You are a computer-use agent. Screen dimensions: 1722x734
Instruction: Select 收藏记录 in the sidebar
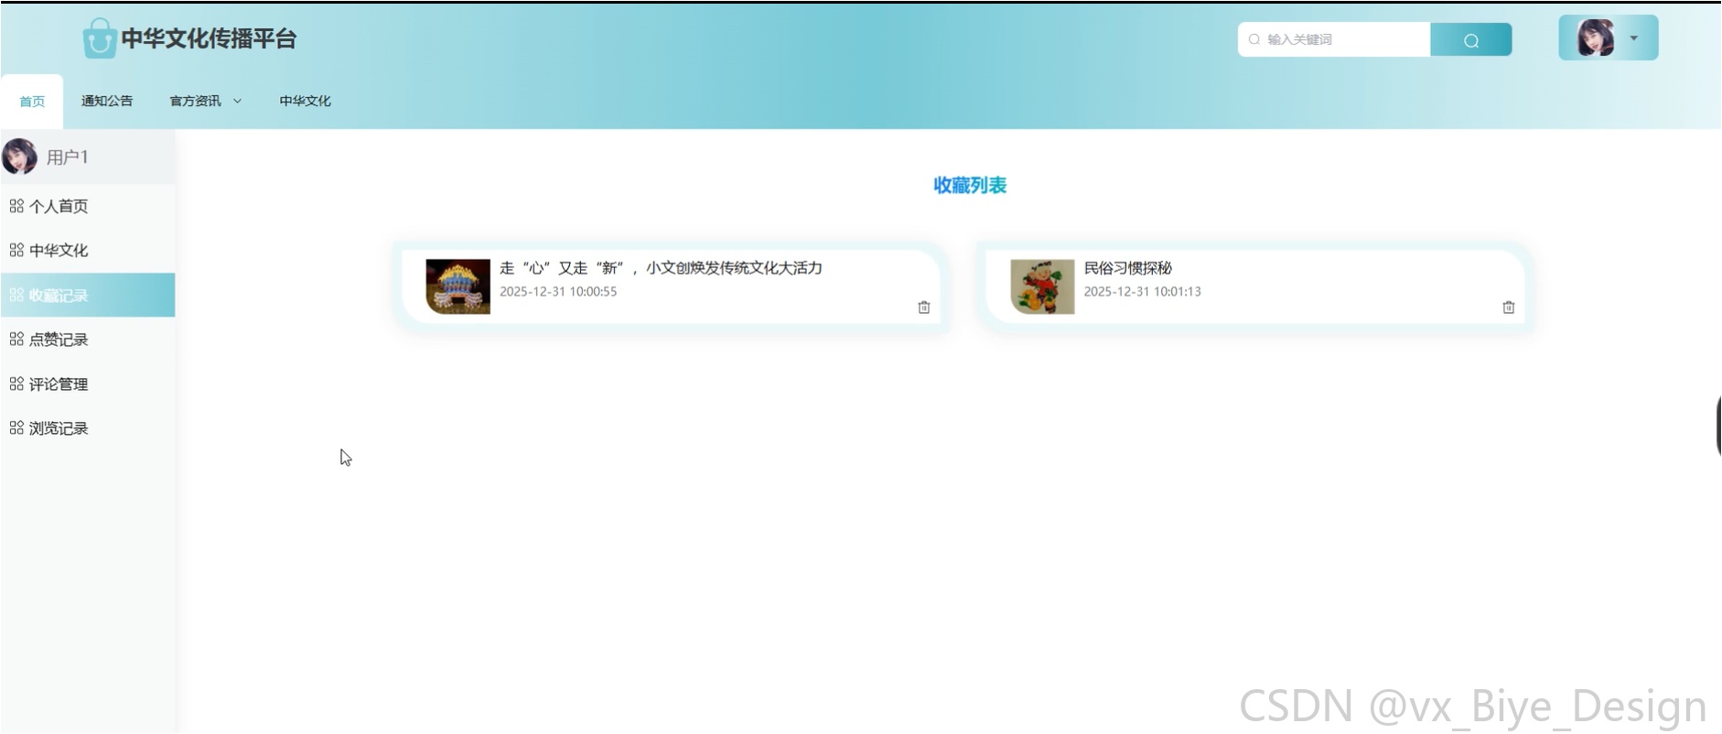[x=88, y=295]
